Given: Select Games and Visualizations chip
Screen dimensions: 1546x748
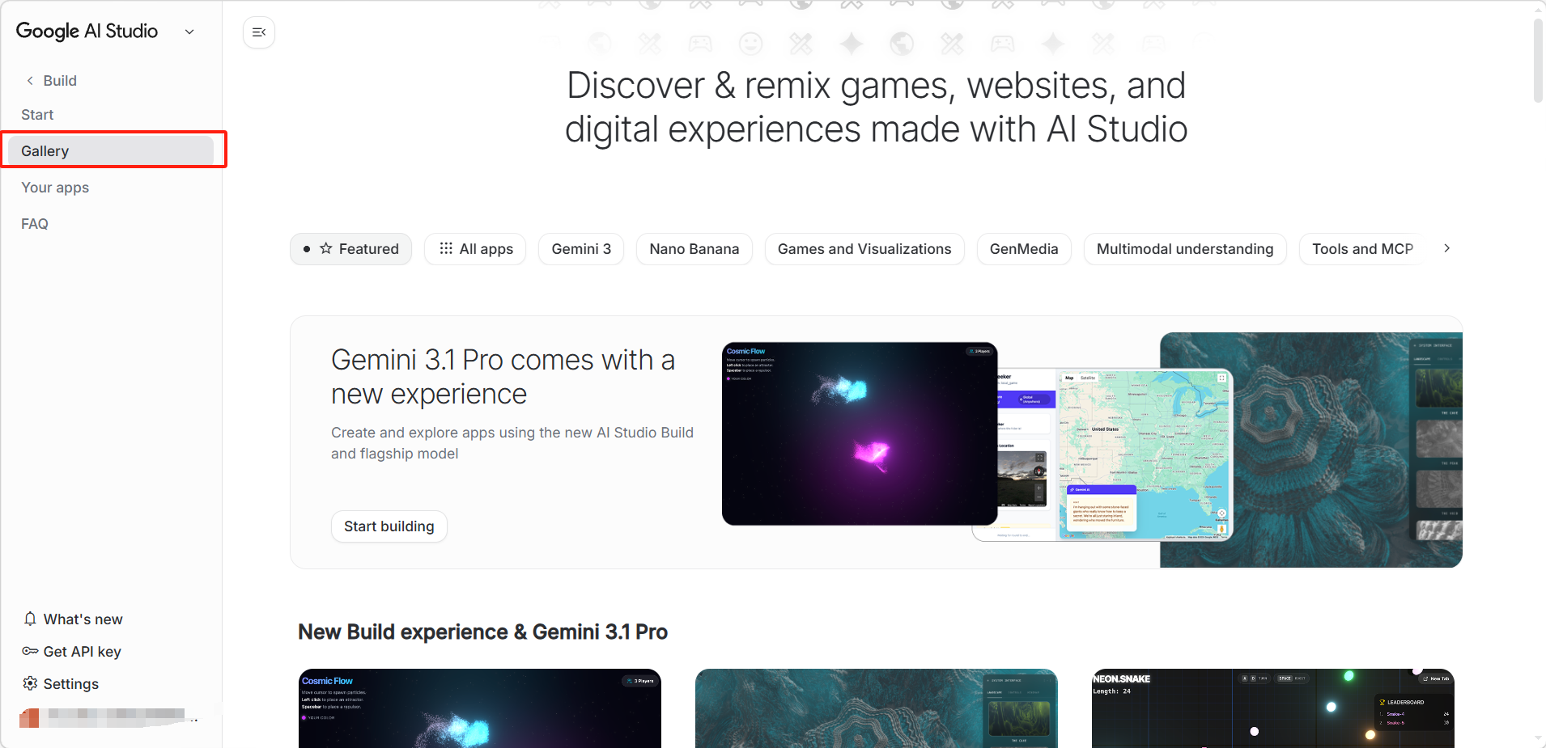Looking at the screenshot, I should click(x=864, y=249).
